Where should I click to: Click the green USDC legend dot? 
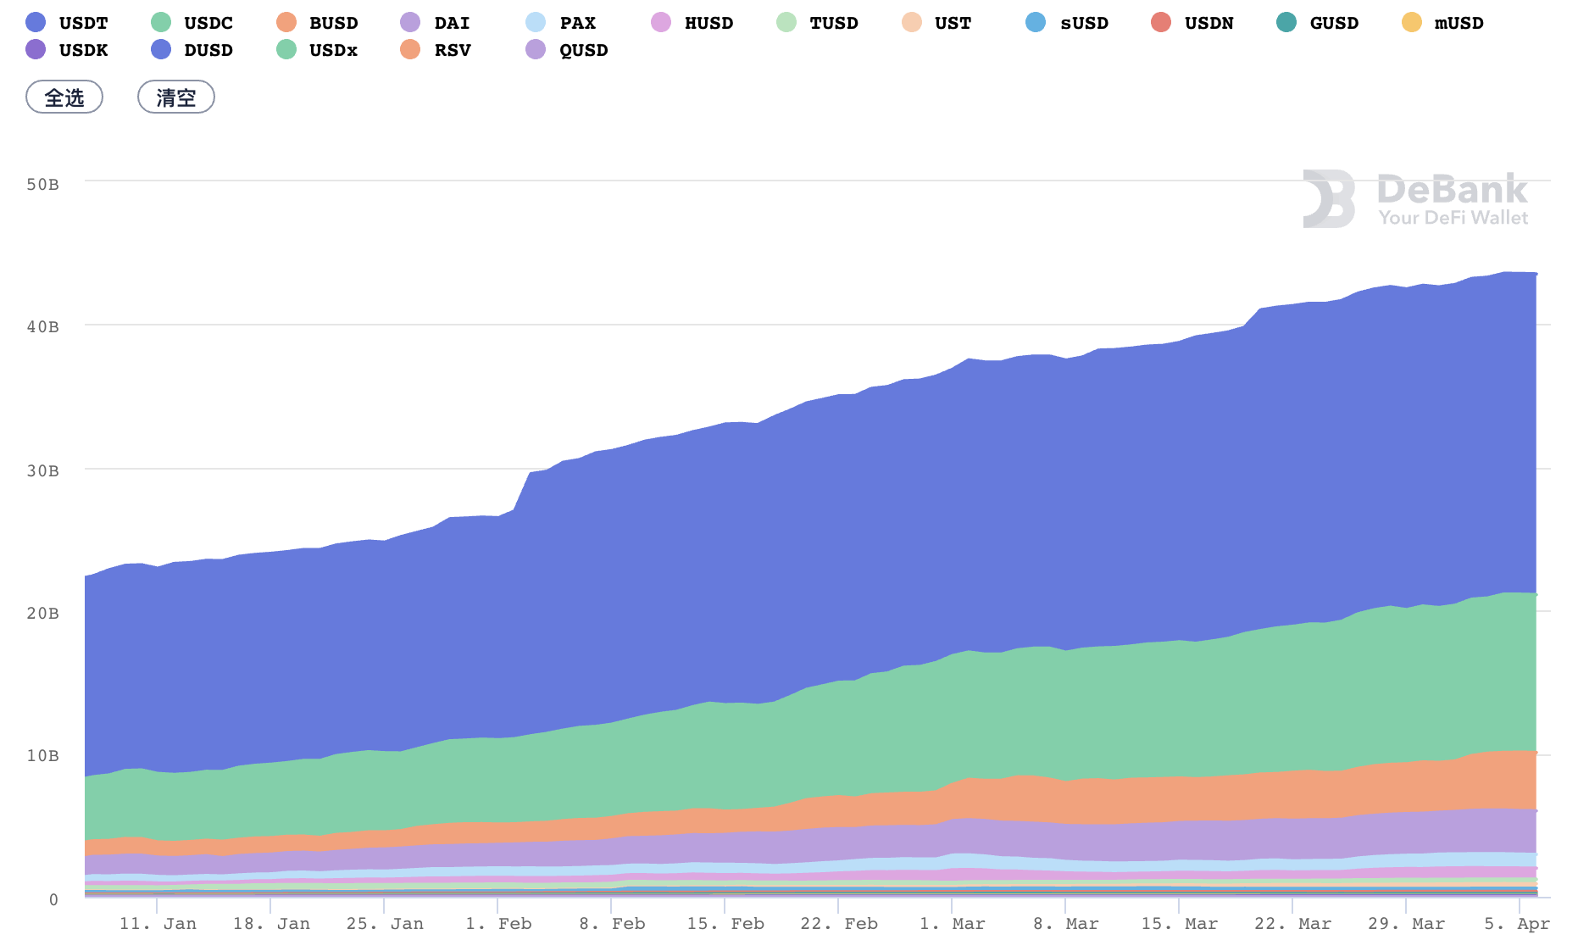pos(160,23)
